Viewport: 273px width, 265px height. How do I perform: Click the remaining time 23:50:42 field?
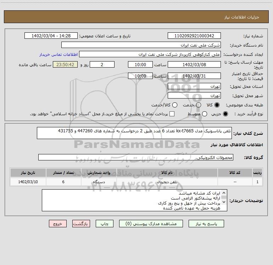point(65,64)
